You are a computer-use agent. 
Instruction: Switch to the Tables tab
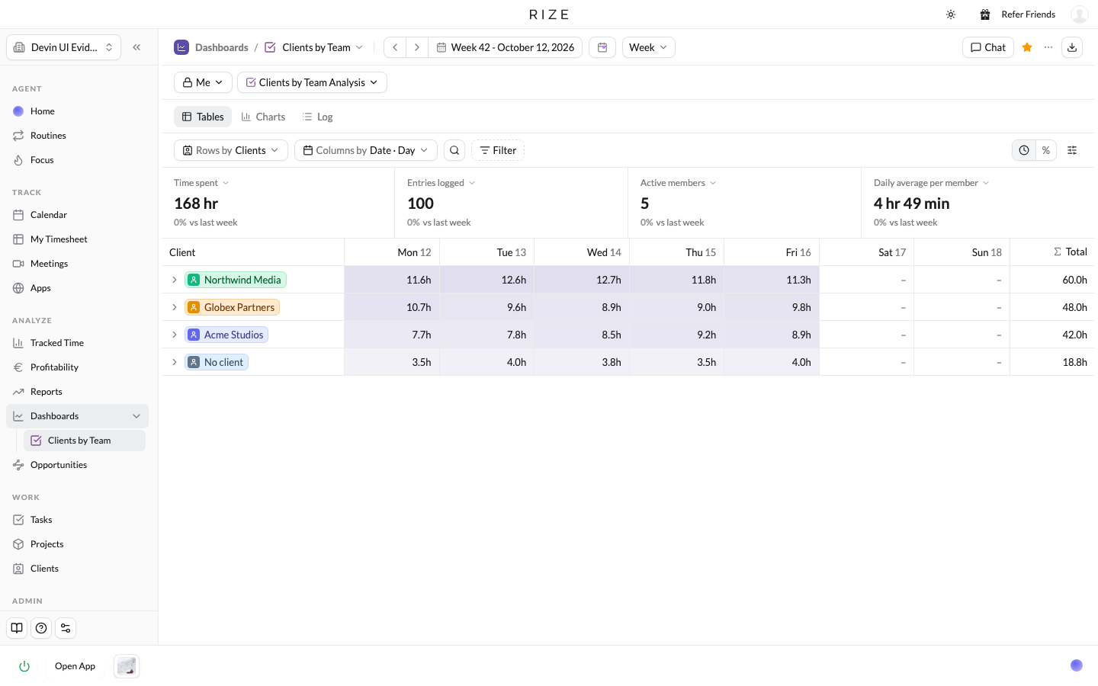(203, 117)
